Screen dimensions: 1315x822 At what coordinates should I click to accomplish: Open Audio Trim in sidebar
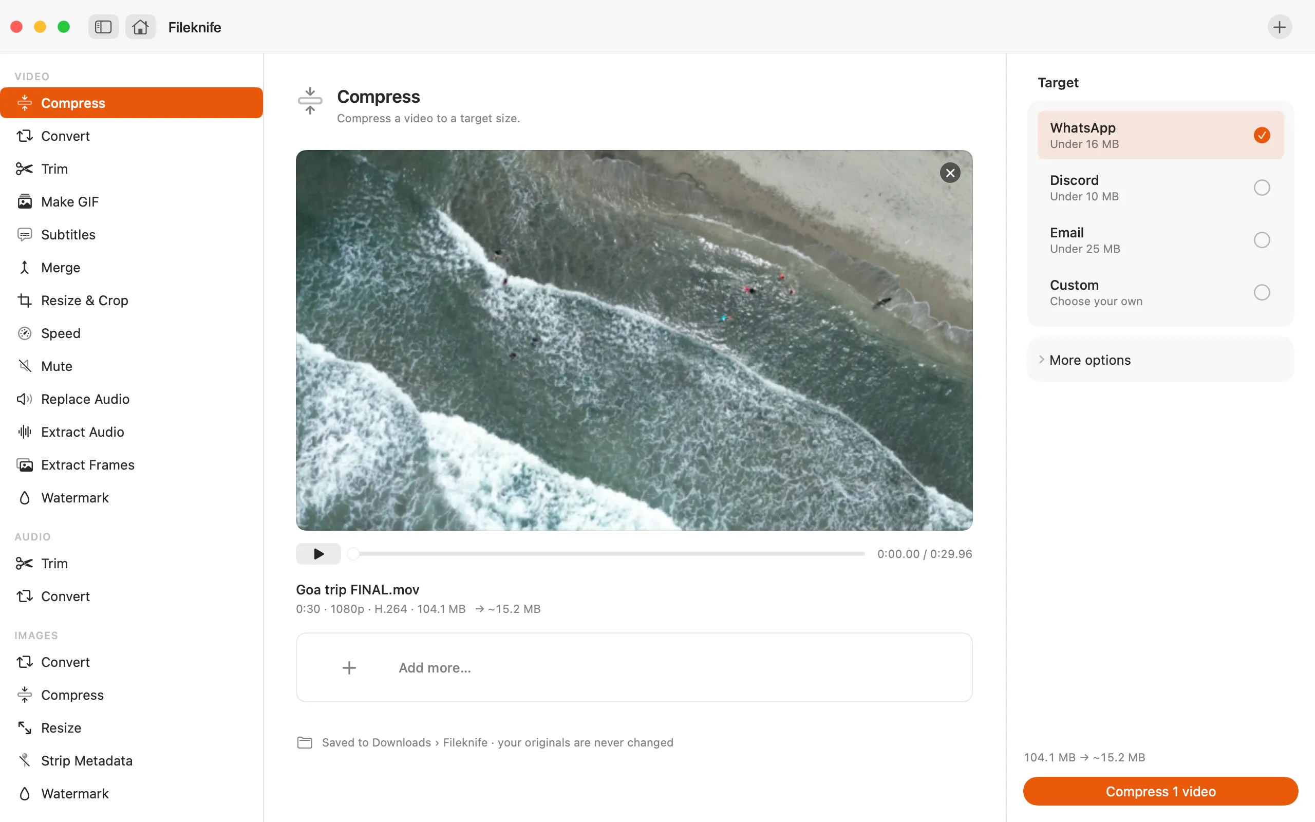click(x=131, y=563)
